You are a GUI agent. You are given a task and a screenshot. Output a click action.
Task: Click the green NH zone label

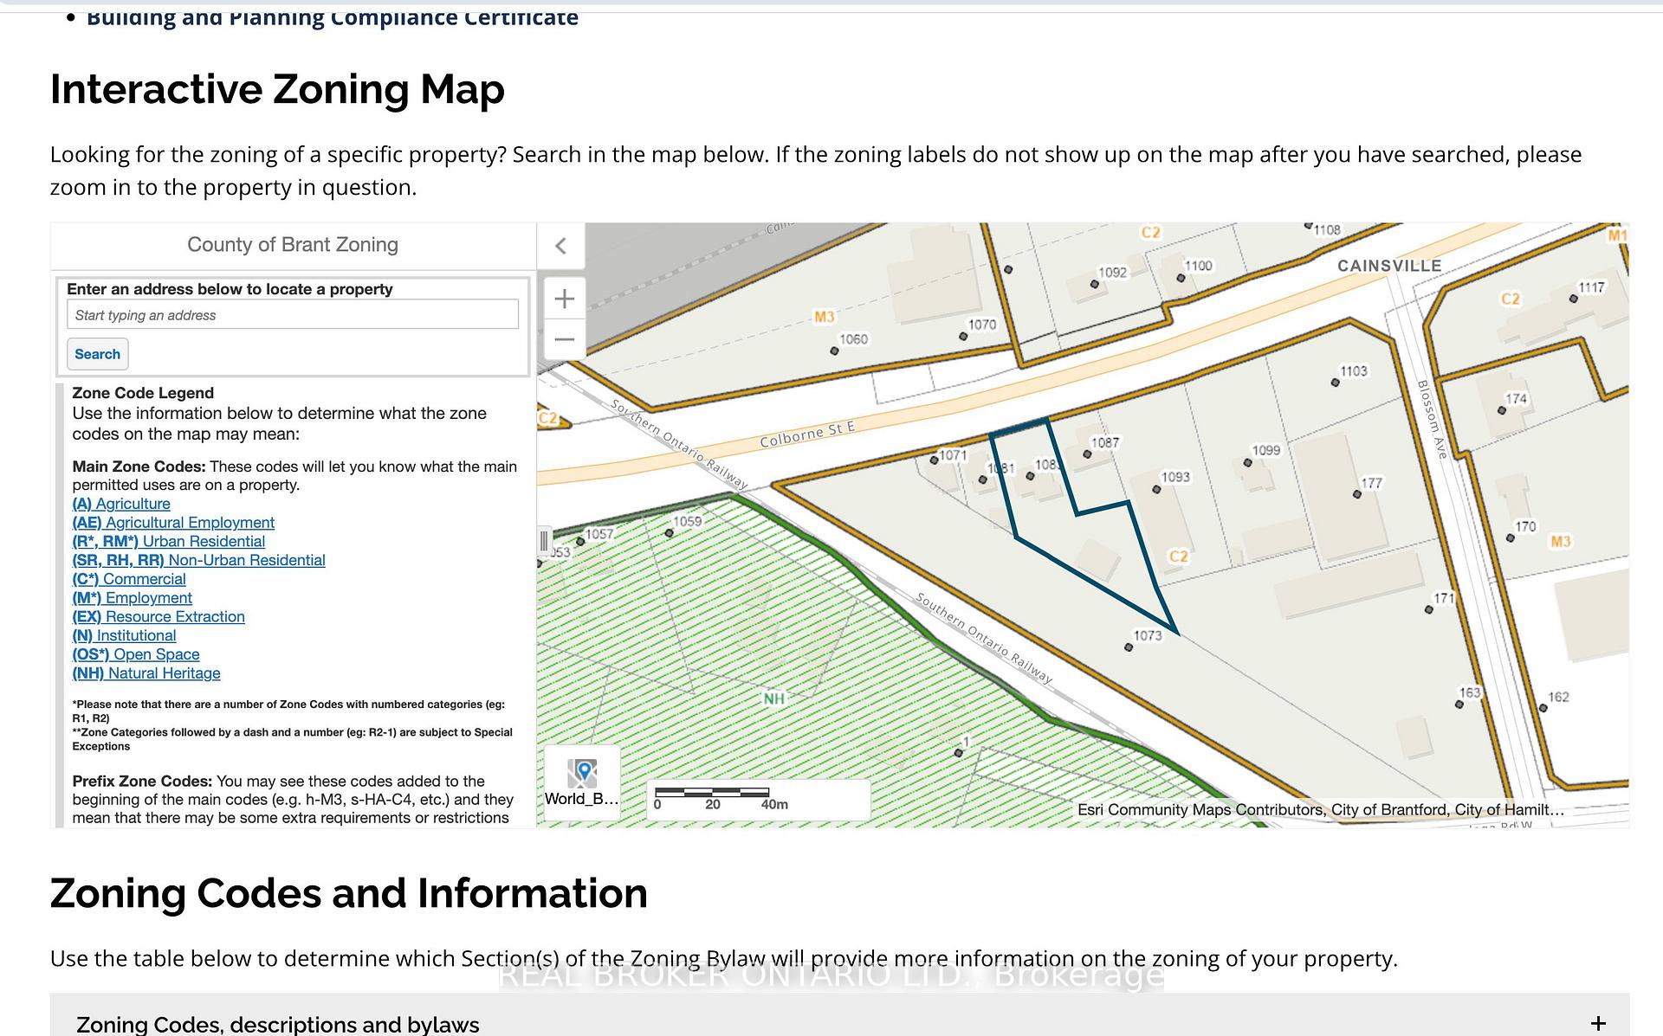pyautogui.click(x=773, y=699)
